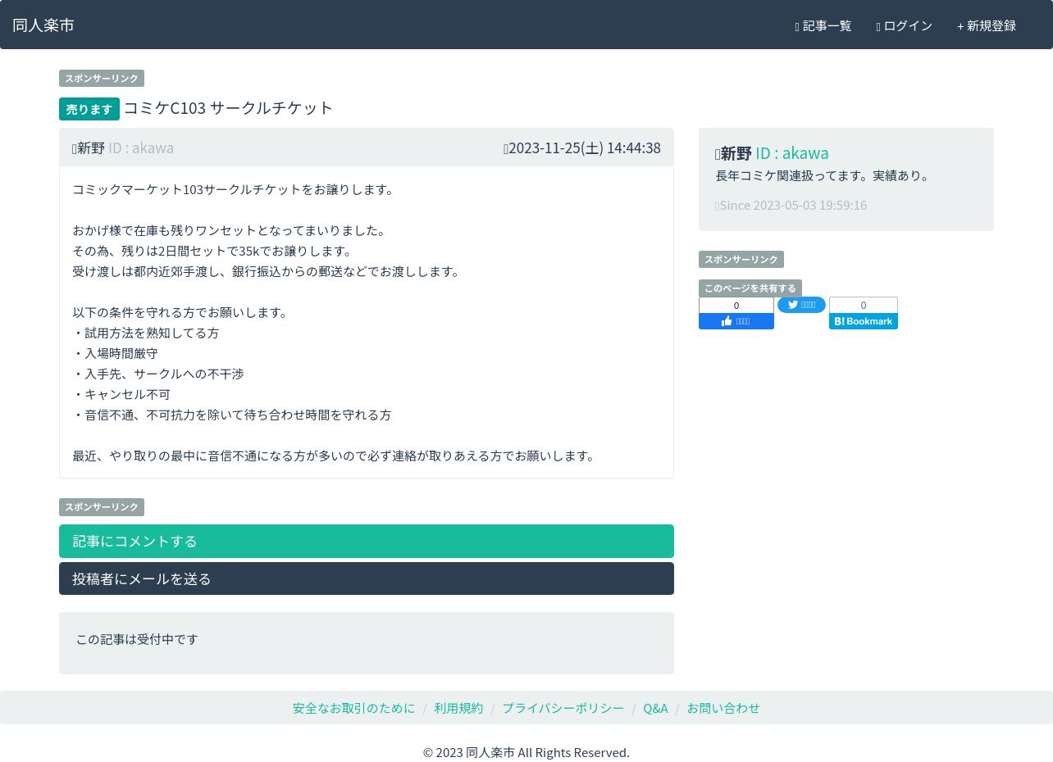Click the スポンサーリンク label above the title
This screenshot has width=1053, height=762.
(x=102, y=79)
